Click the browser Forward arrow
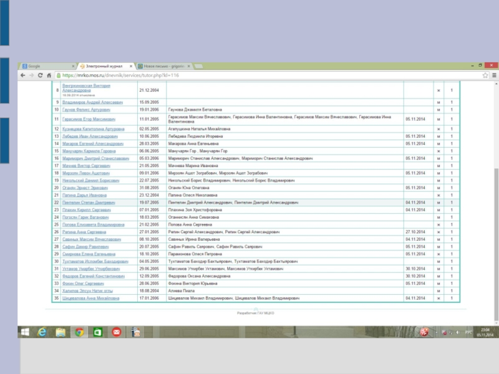 point(32,75)
